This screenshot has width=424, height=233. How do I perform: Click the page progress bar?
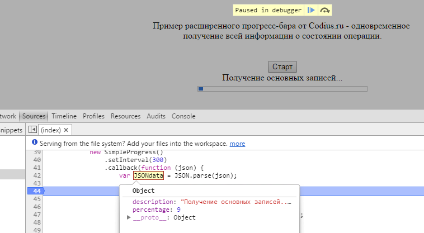pyautogui.click(x=282, y=88)
